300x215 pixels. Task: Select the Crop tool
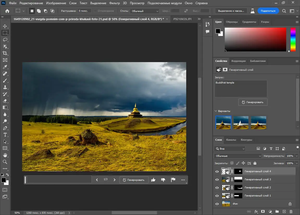[x=5, y=53]
